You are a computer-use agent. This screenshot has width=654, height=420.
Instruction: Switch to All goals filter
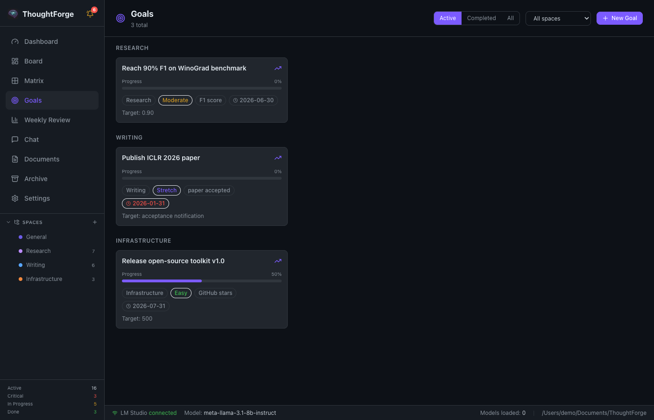511,18
